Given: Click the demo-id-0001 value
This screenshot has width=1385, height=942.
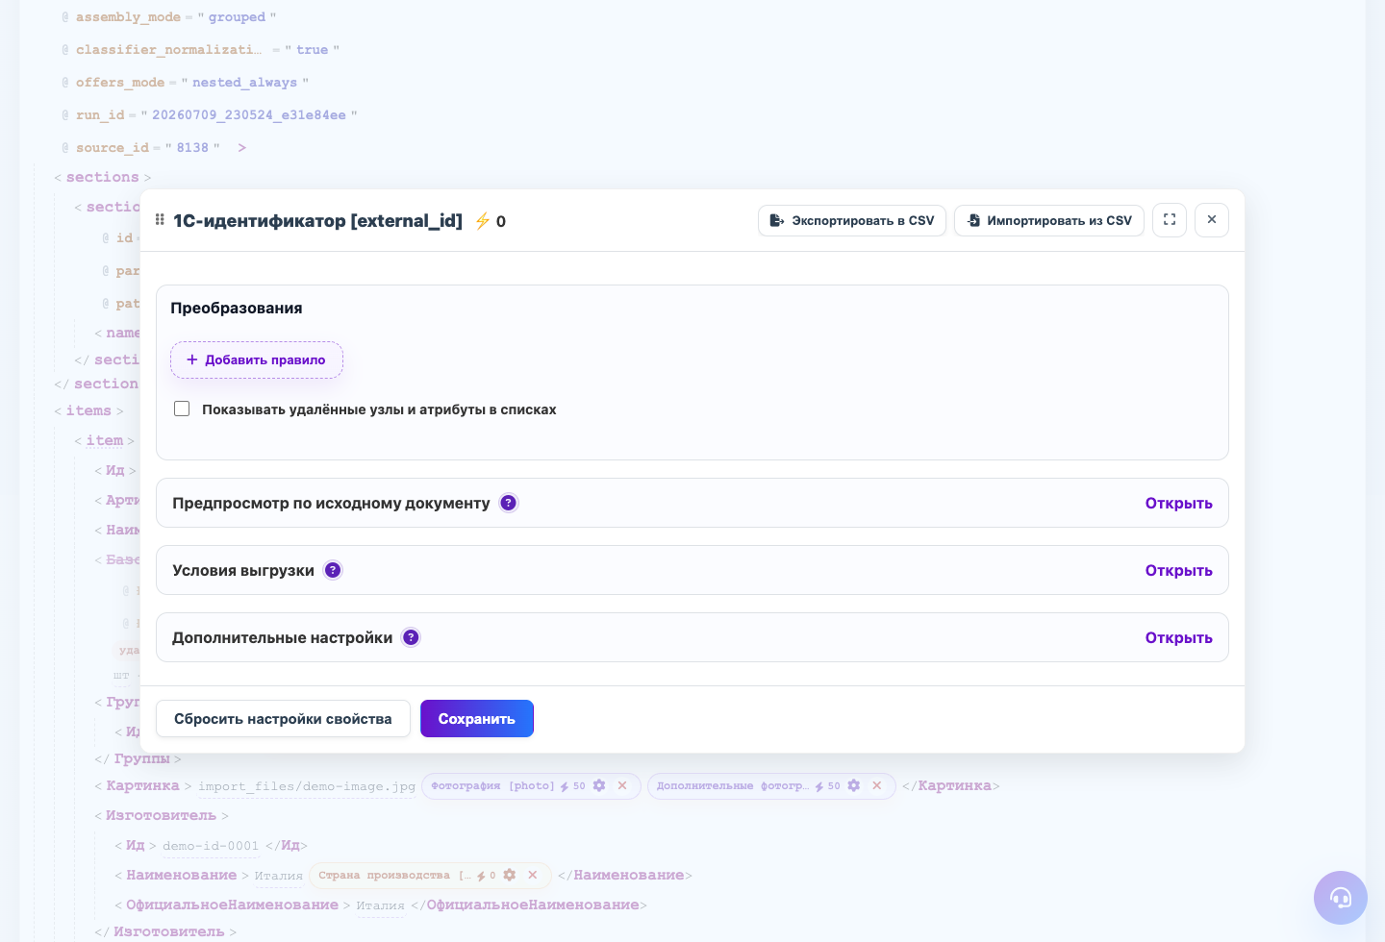Looking at the screenshot, I should click(x=211, y=846).
